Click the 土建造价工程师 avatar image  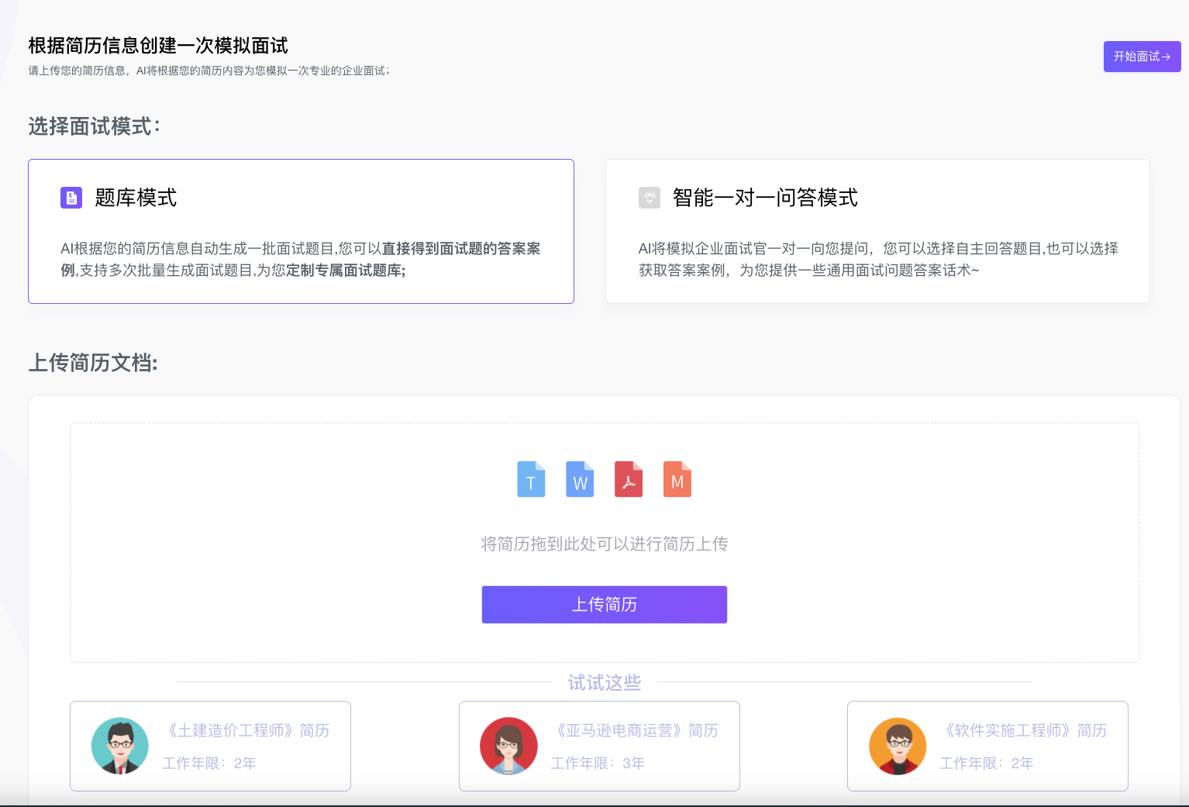120,746
